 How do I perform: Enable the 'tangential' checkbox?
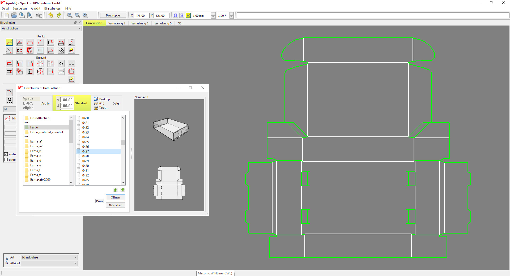point(6,160)
